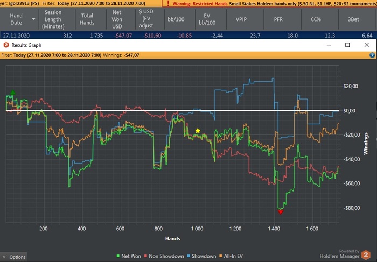The image size is (377, 262).
Task: Open the help question mark icon
Action: (x=372, y=55)
